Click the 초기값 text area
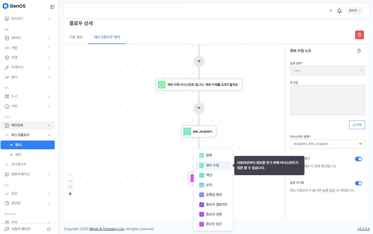The image size is (373, 234). 327,100
